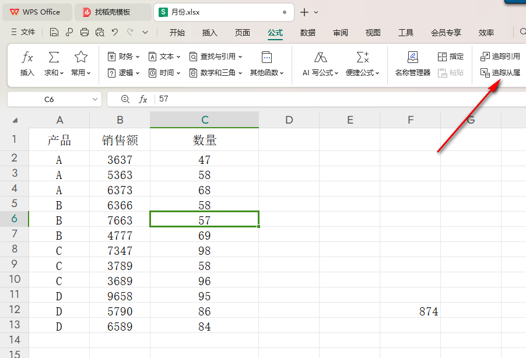
Task: Select row 6 header
Action: [x=15, y=219]
